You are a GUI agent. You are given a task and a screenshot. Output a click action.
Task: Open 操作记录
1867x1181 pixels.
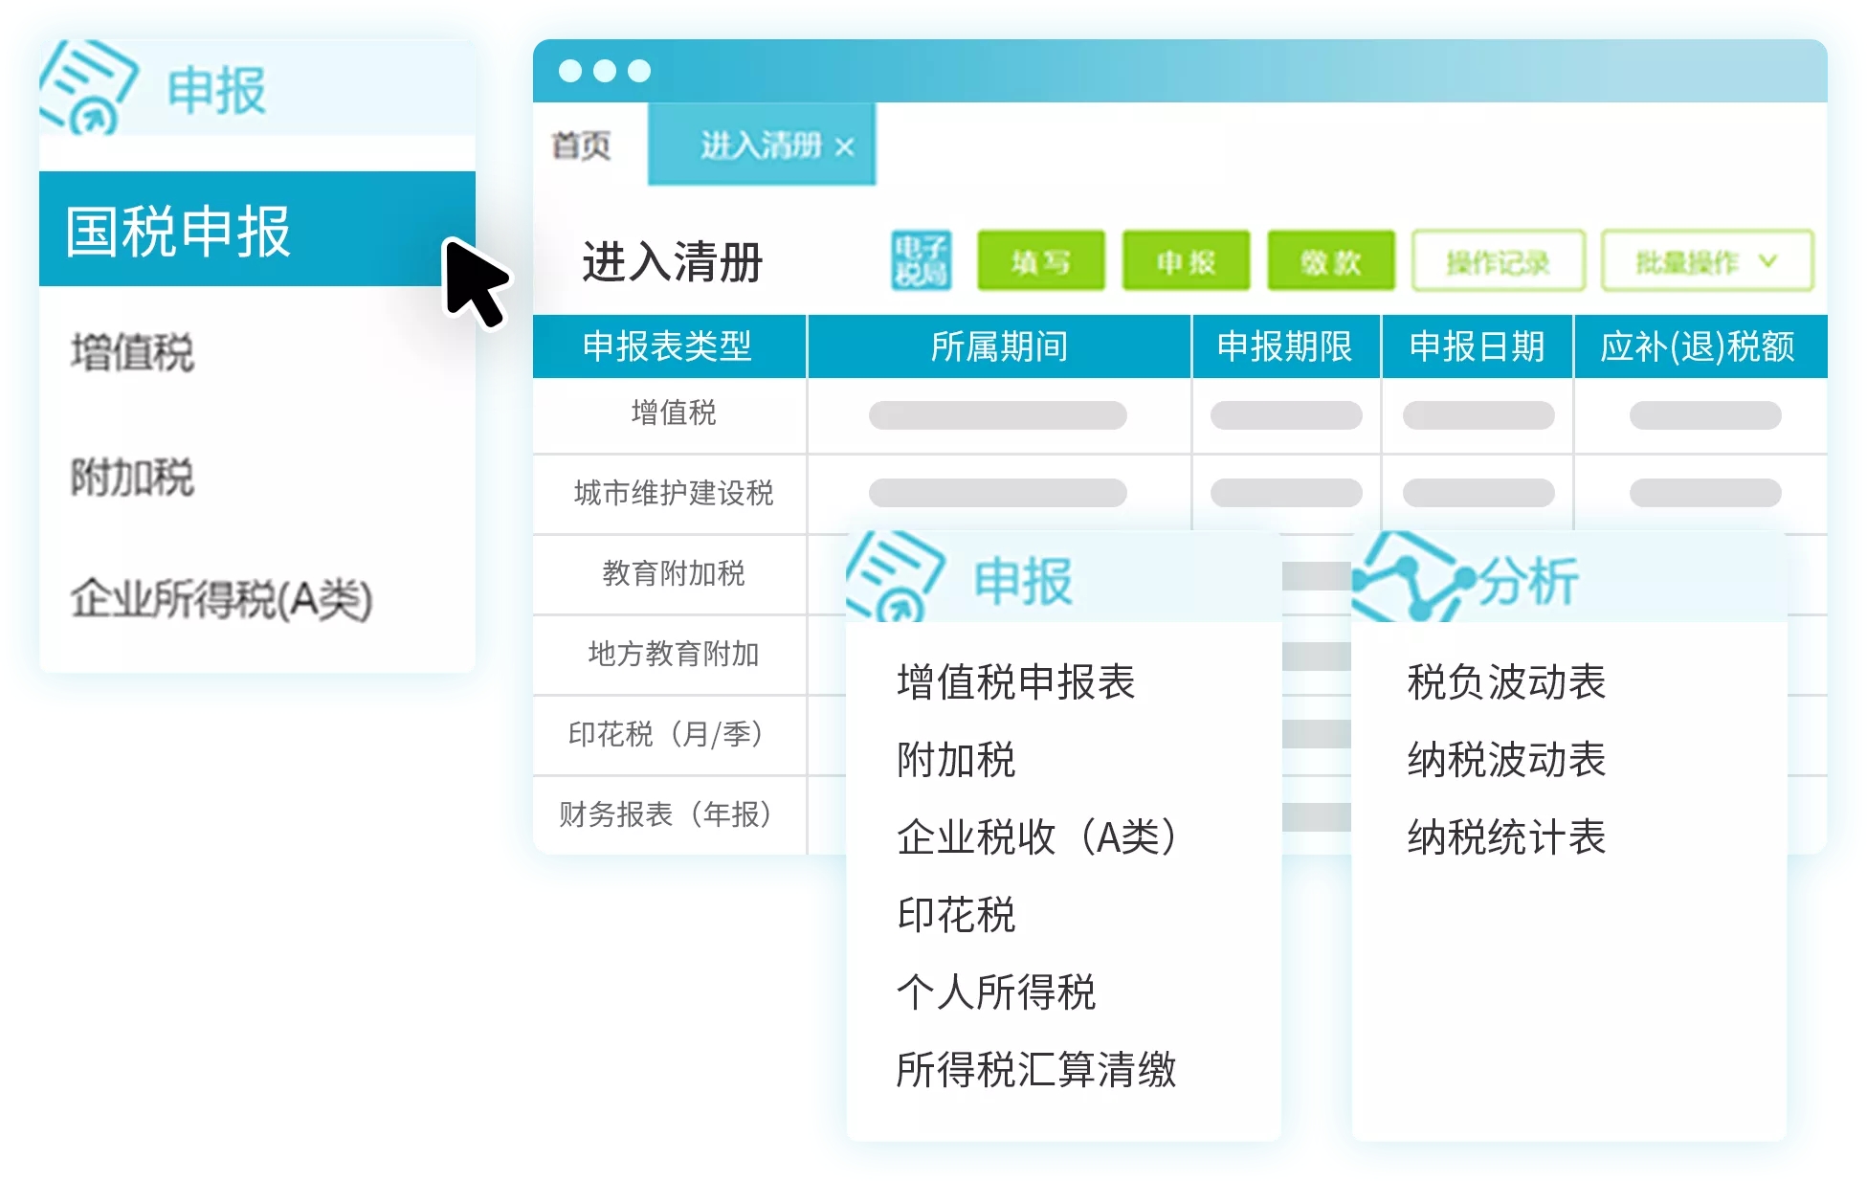1499,260
